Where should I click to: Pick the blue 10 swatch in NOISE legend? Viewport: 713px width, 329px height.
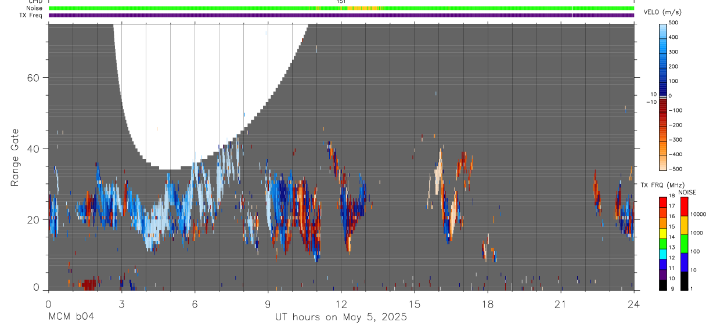click(684, 262)
